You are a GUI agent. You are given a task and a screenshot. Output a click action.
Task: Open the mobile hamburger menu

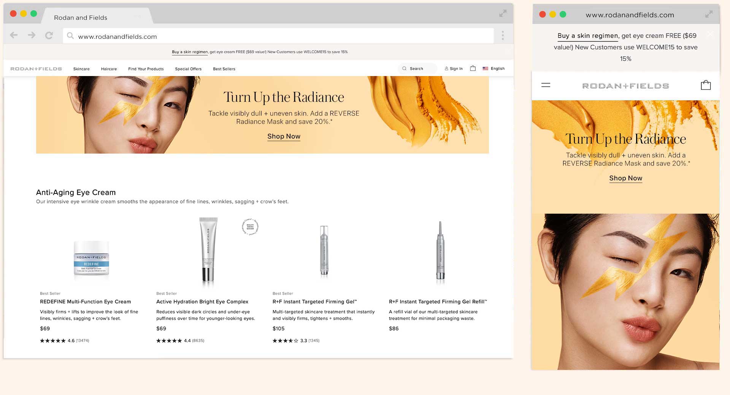[546, 85]
